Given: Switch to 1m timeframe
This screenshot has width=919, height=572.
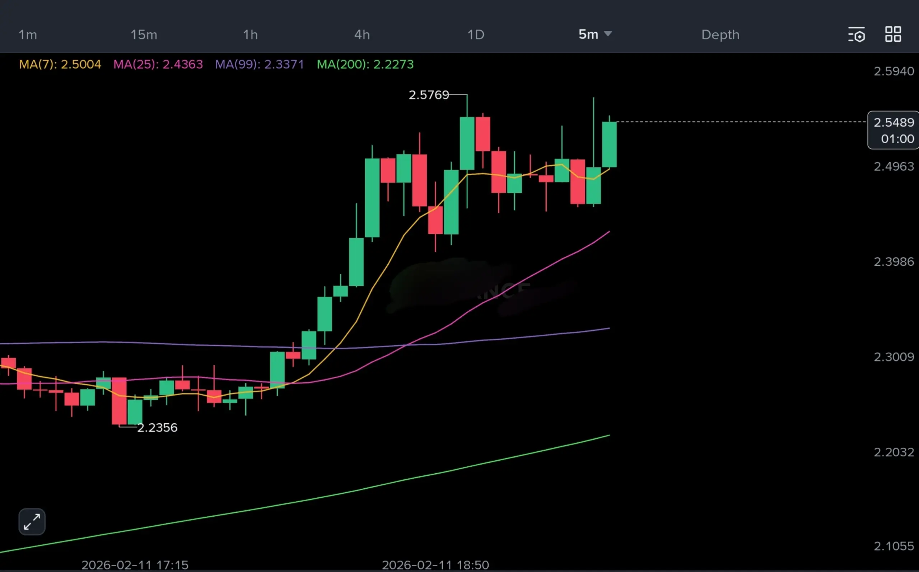Looking at the screenshot, I should pyautogui.click(x=28, y=35).
